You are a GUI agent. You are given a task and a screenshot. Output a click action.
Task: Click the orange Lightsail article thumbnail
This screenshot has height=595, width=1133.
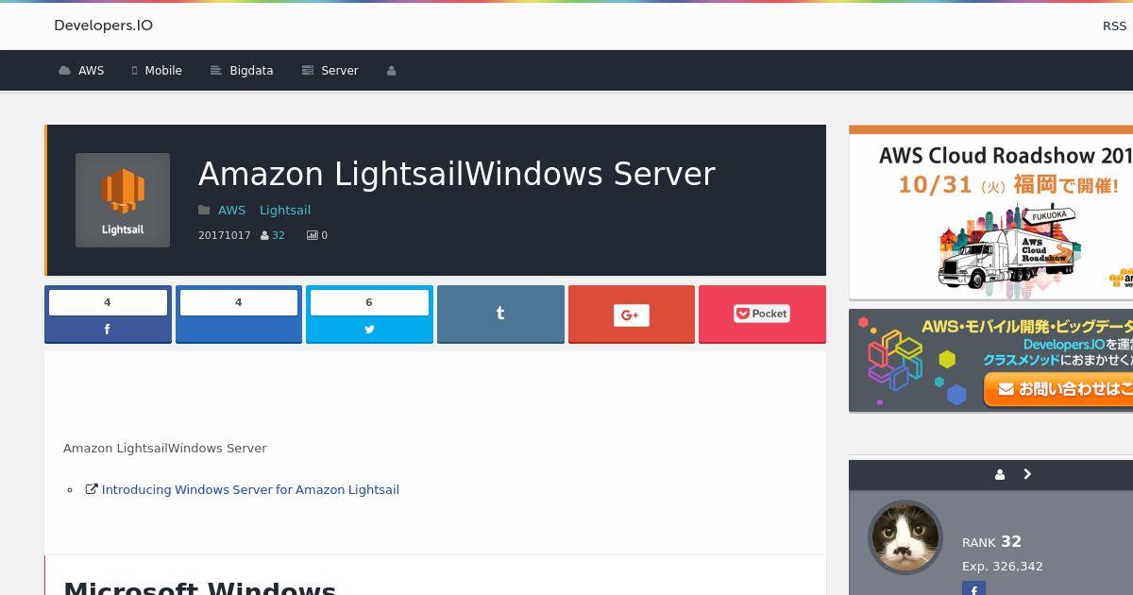coord(123,200)
